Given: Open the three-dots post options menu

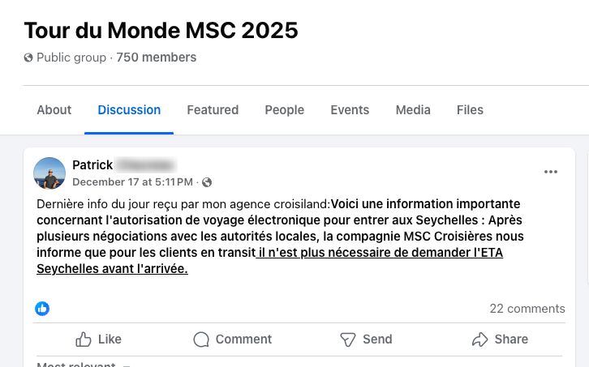Looking at the screenshot, I should (551, 172).
